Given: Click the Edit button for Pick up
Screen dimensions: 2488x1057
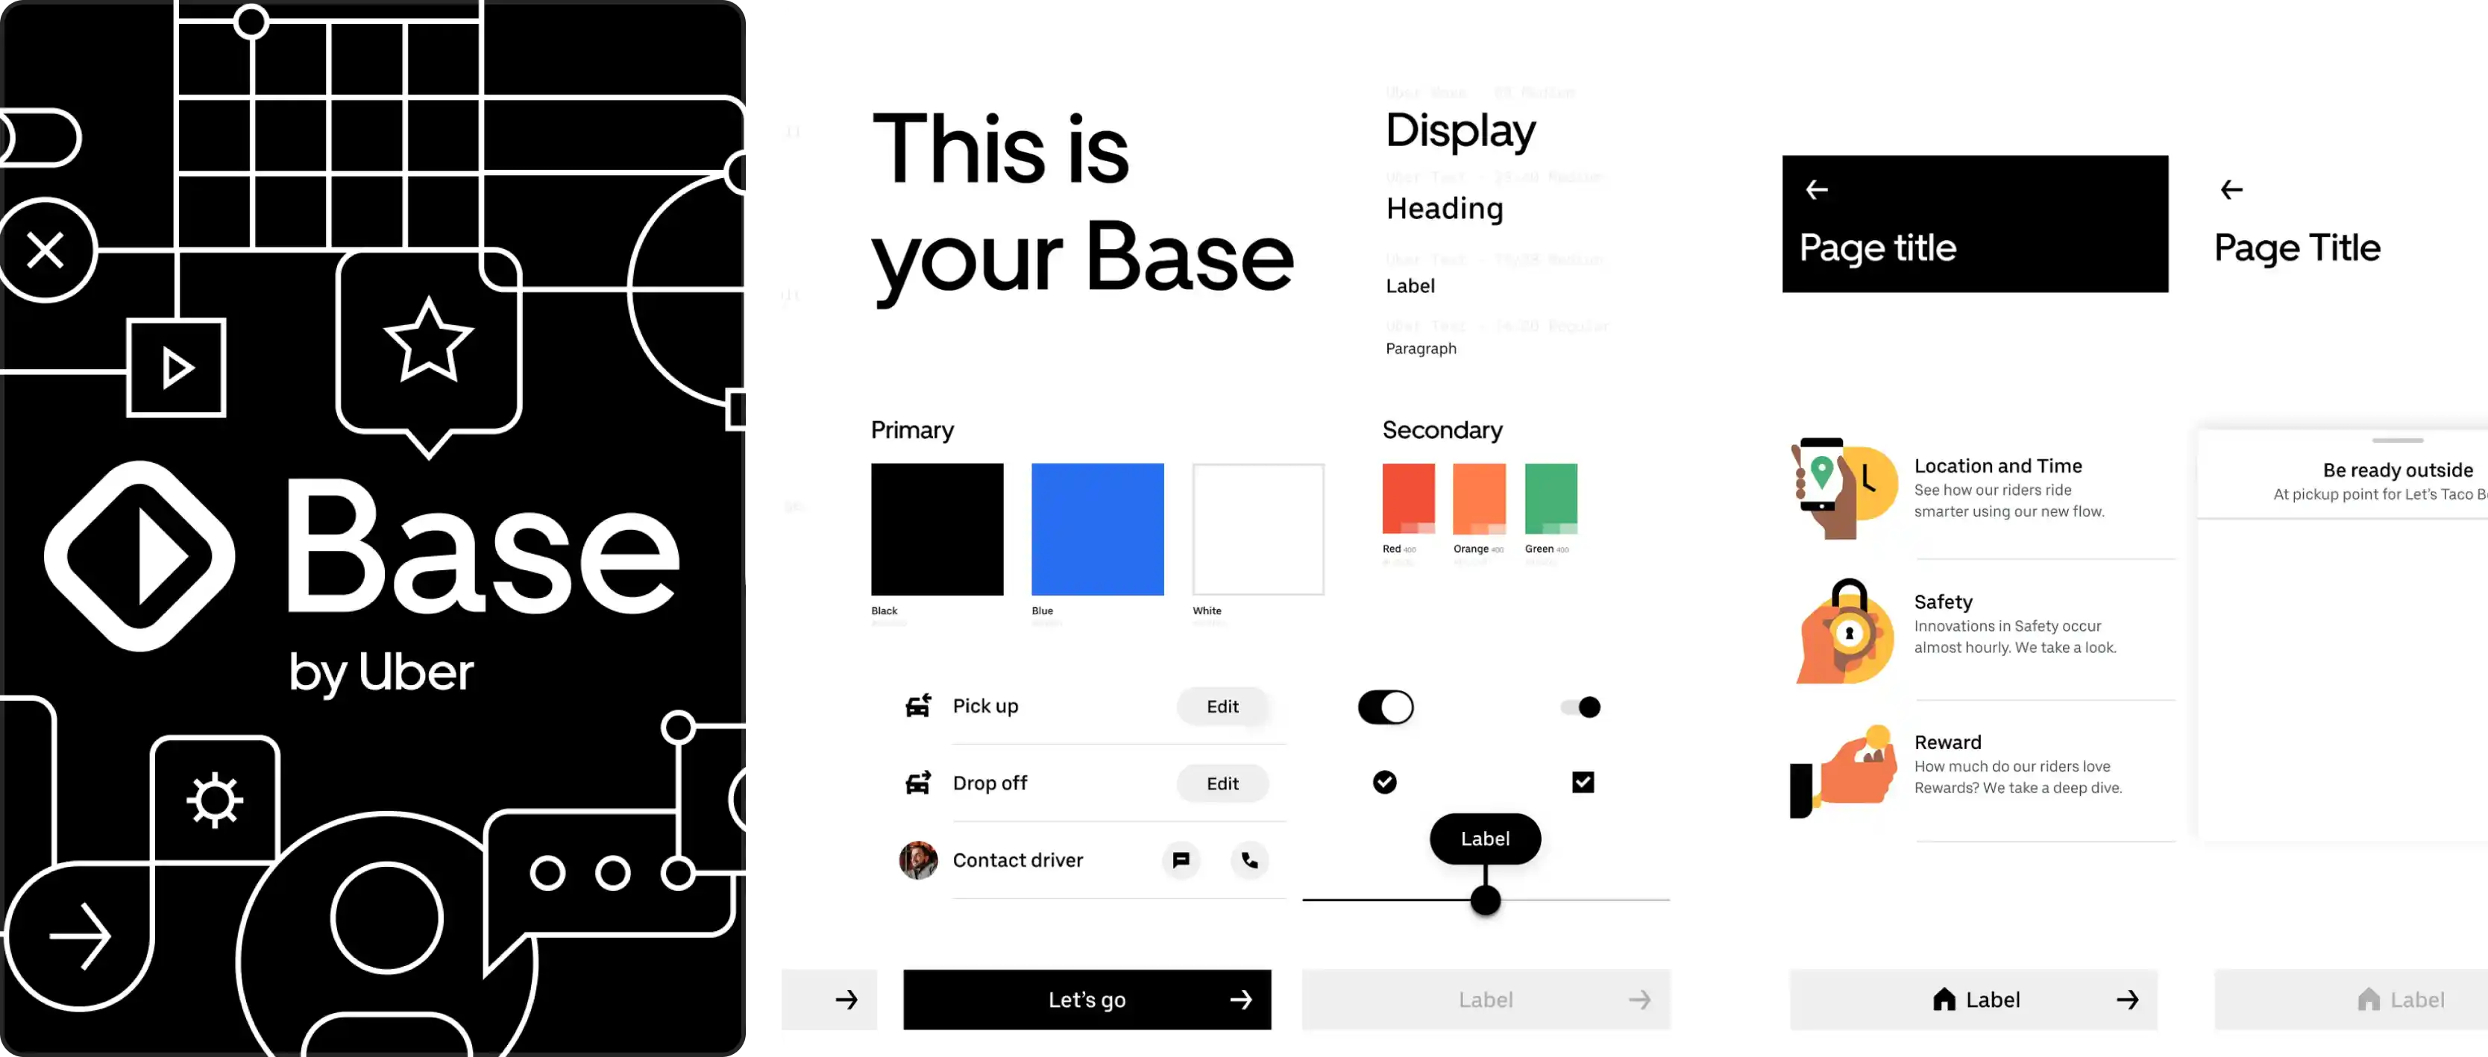Looking at the screenshot, I should pyautogui.click(x=1222, y=704).
